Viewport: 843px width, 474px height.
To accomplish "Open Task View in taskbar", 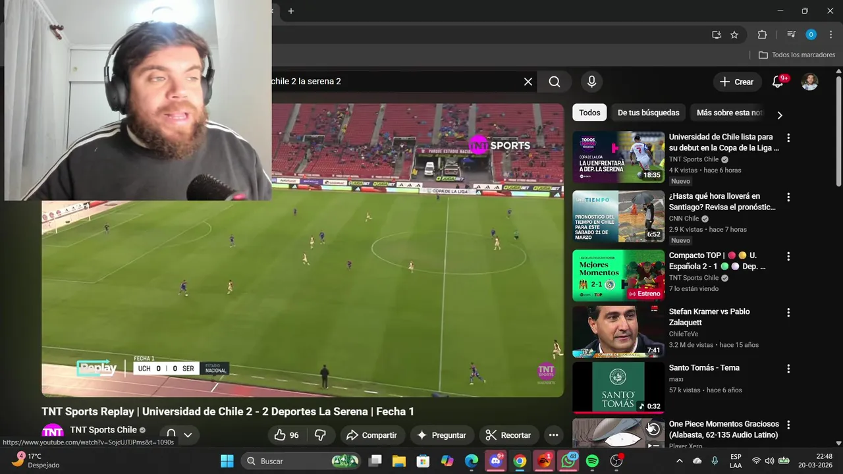I will coord(375,461).
